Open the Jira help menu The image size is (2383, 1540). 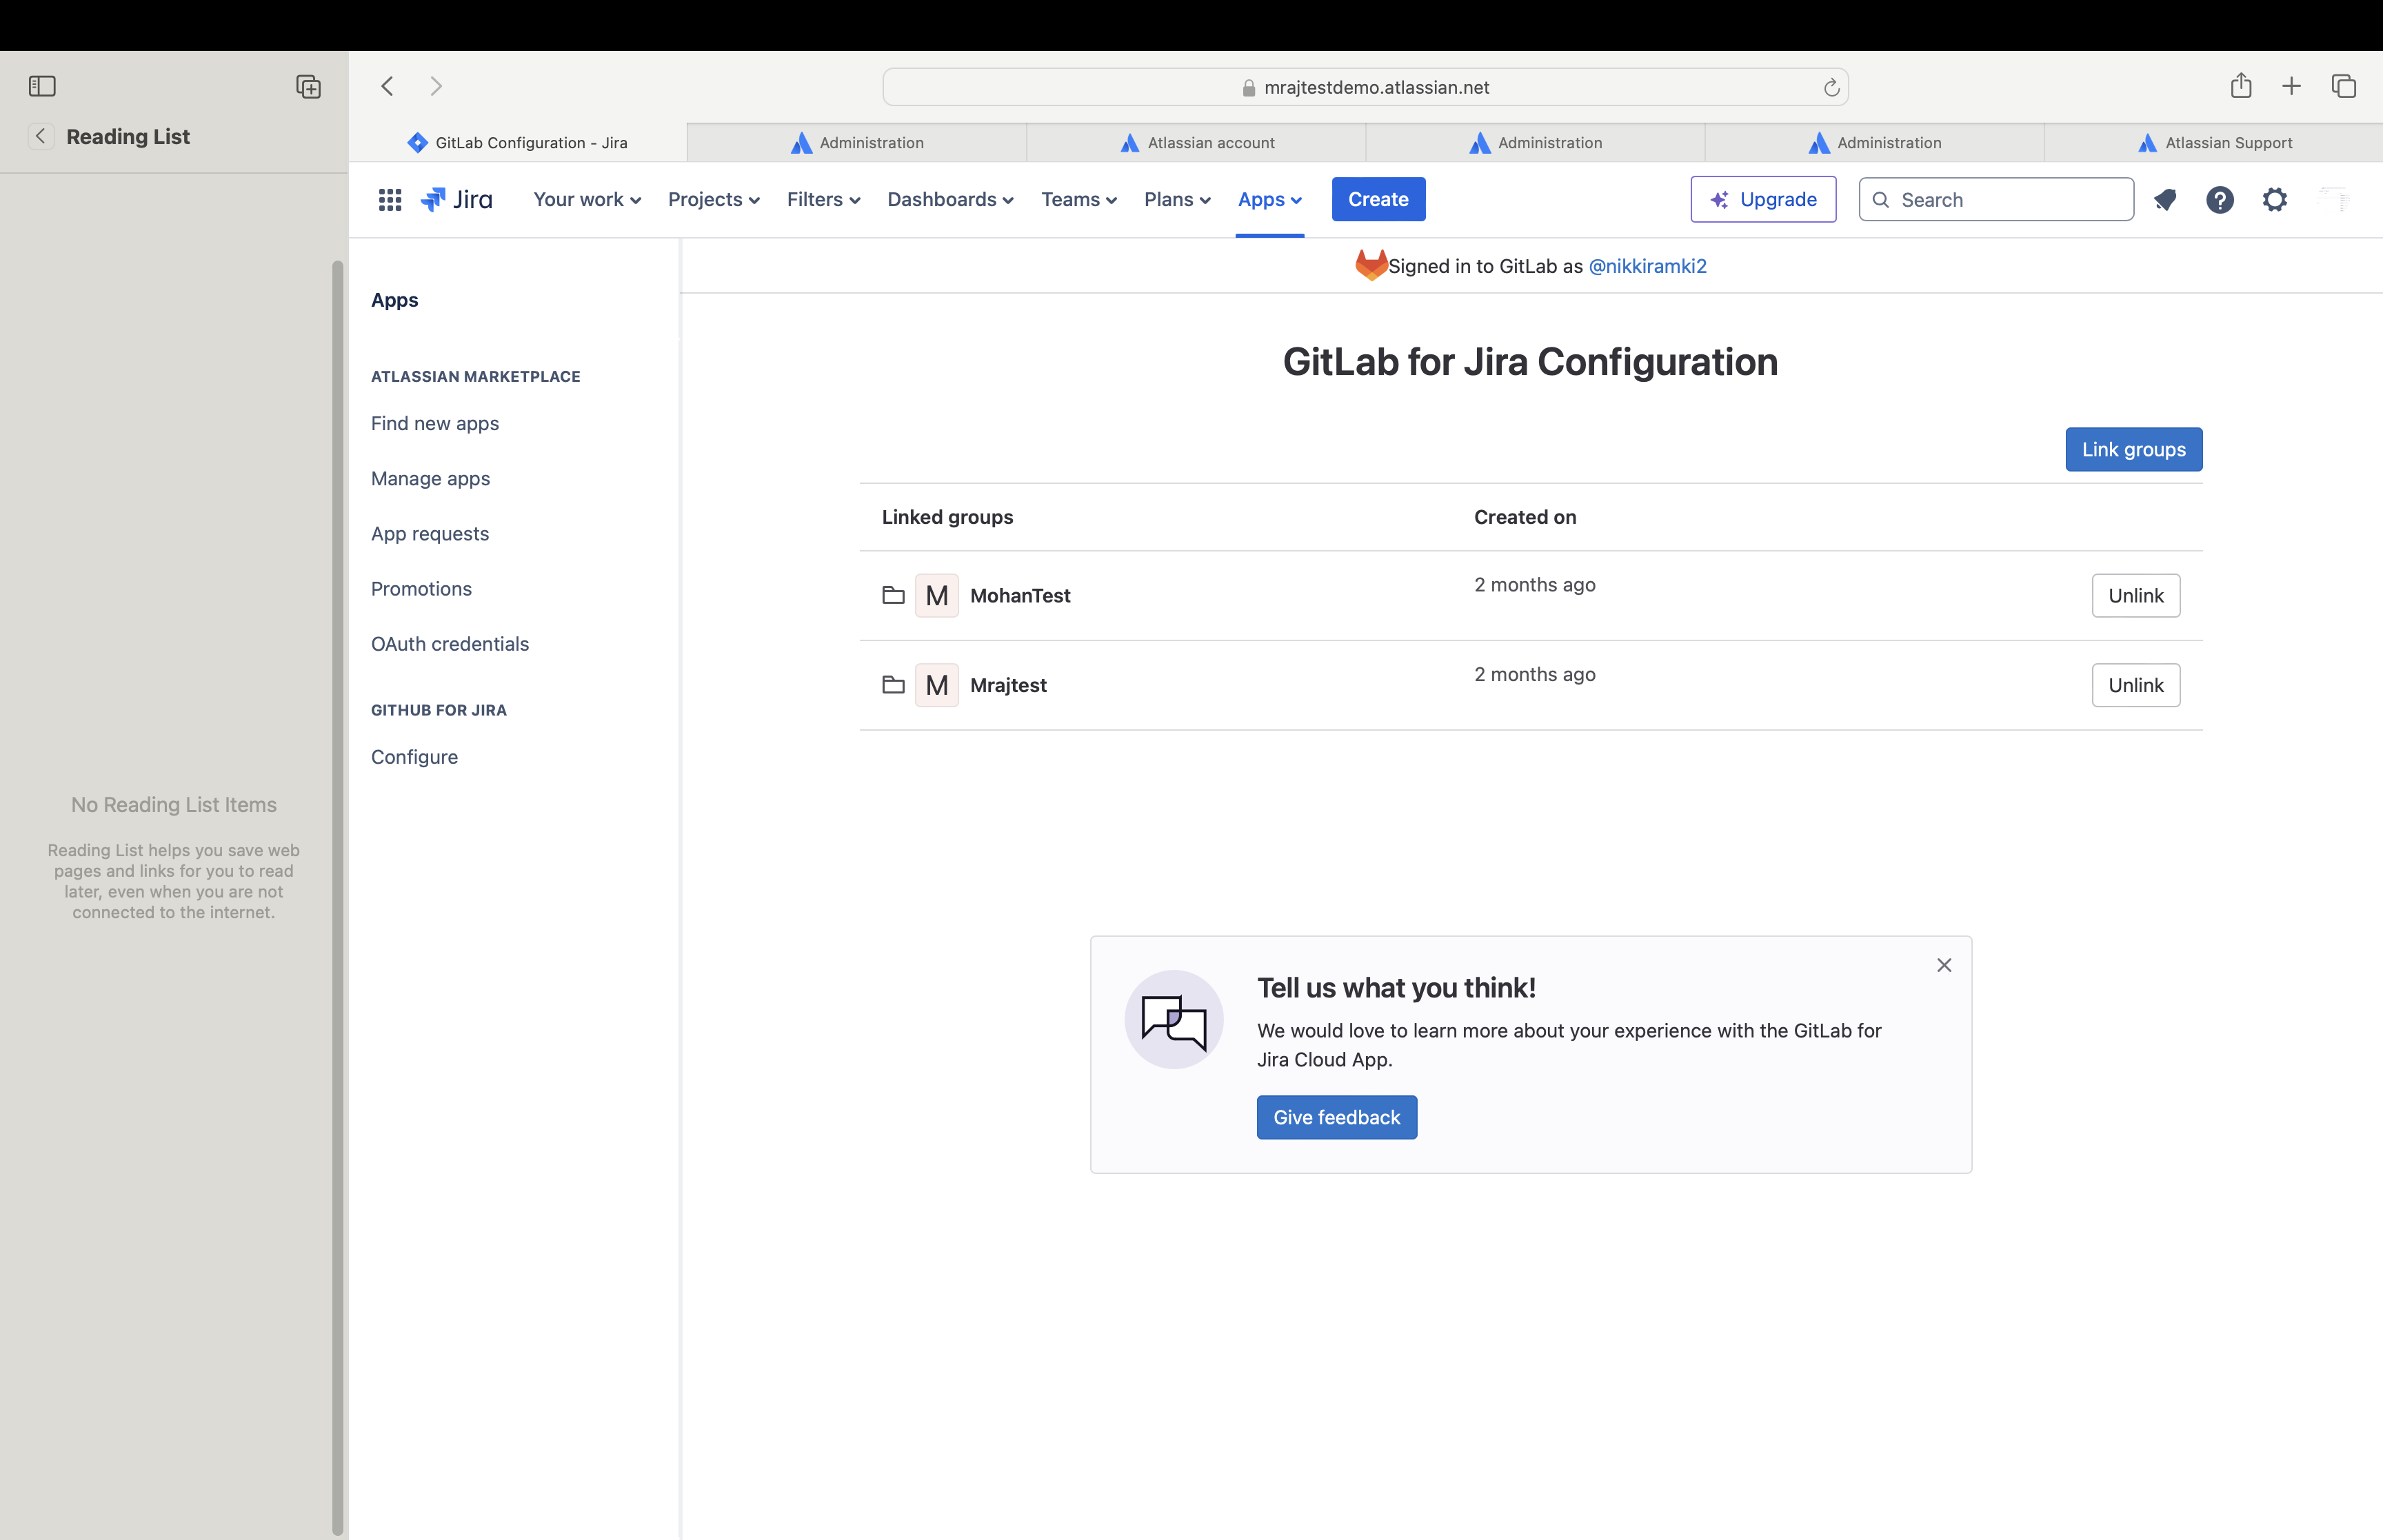click(2220, 200)
